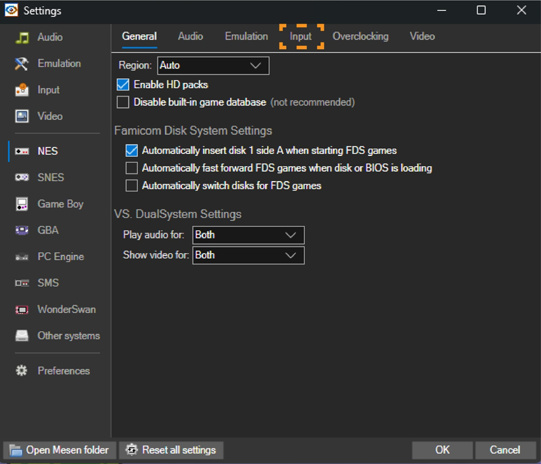Select the GBA console icon
The width and height of the screenshot is (541, 464).
22,231
